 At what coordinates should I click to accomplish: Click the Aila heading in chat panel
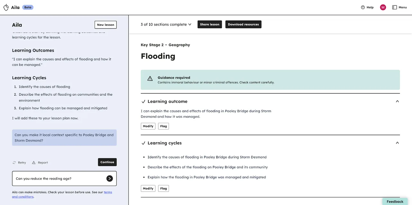[17, 25]
